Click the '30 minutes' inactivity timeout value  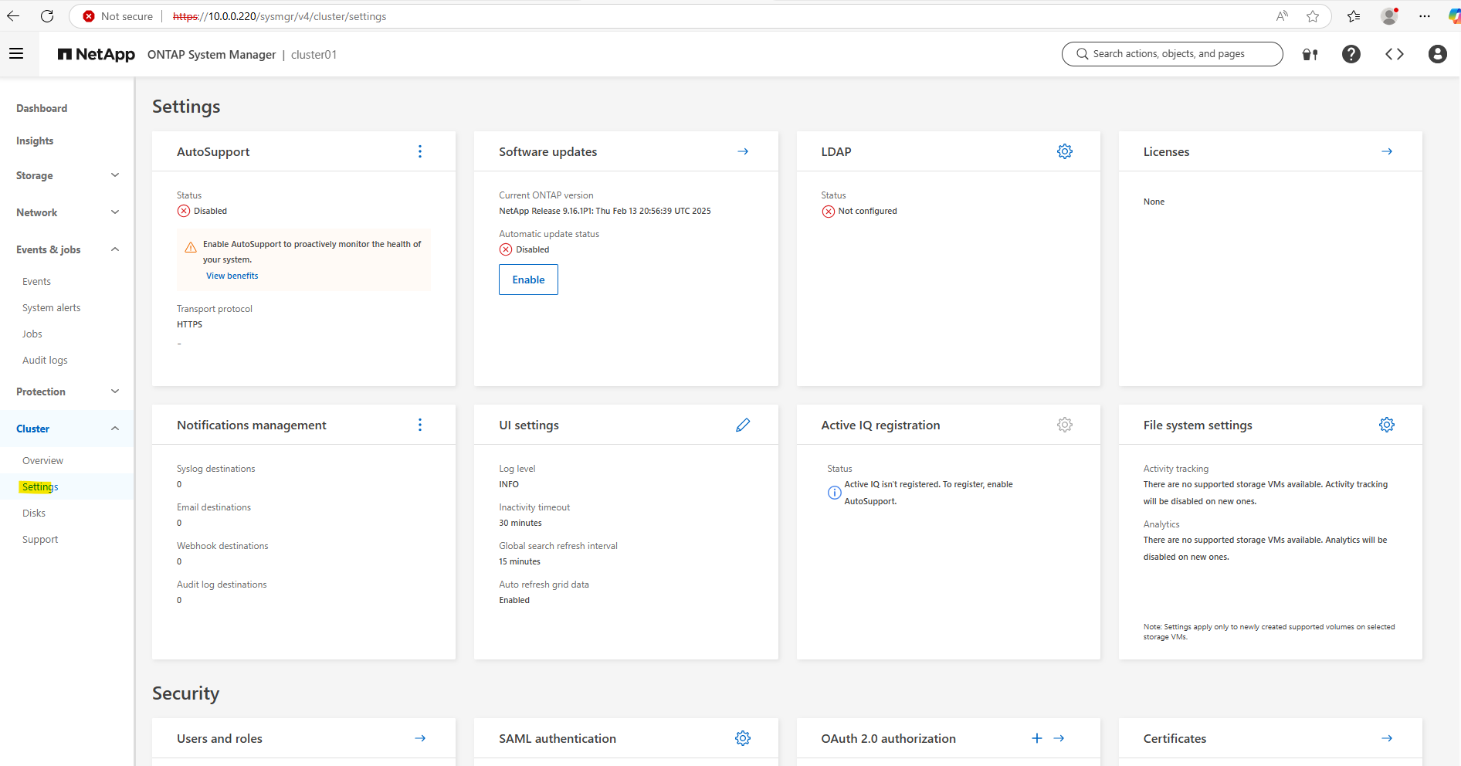click(520, 523)
